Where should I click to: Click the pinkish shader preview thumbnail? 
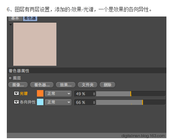[35, 44]
